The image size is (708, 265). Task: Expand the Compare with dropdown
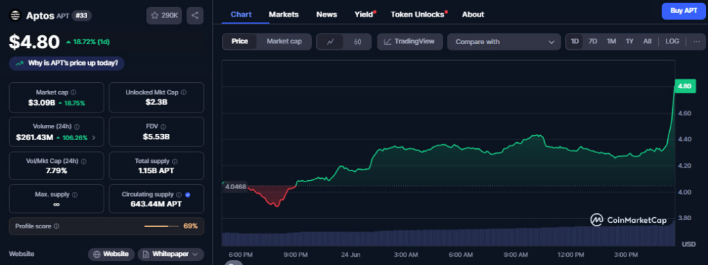tap(504, 41)
